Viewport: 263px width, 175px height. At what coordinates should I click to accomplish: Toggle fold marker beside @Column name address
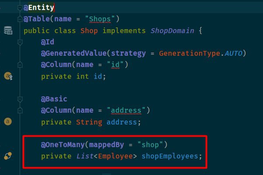20,111
